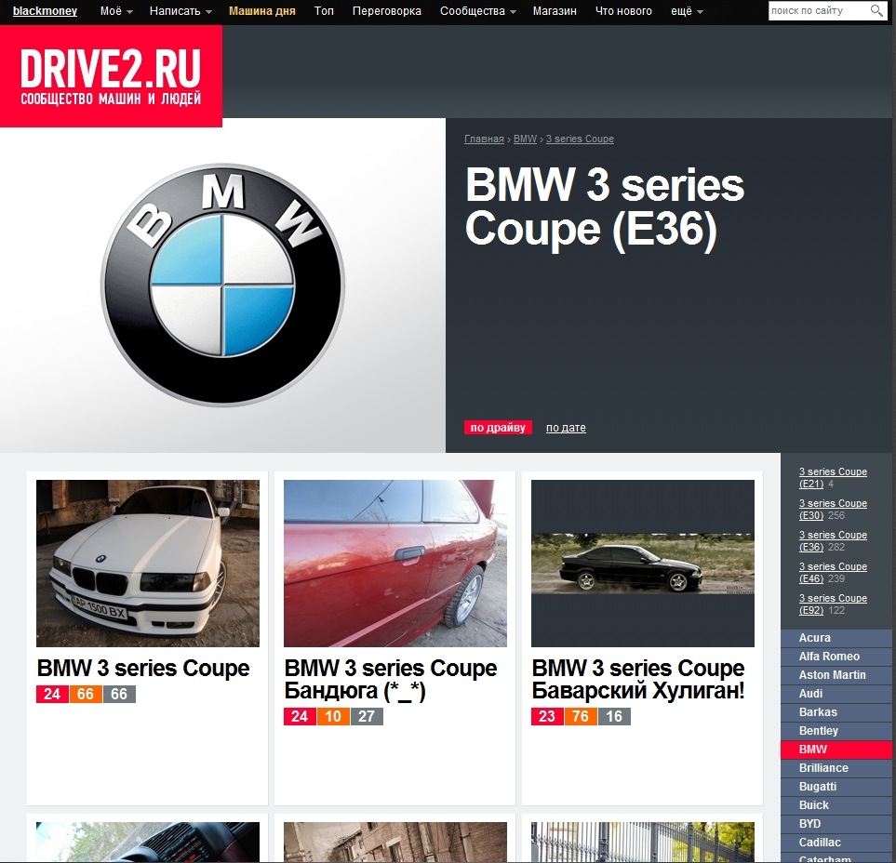Click red 24 badge under Бандюга

click(x=300, y=716)
